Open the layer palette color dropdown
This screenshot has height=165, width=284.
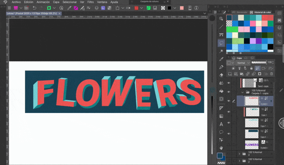coord(230,63)
